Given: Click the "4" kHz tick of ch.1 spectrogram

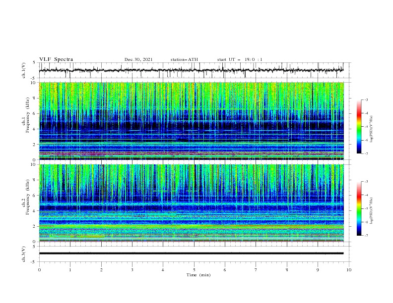Looking at the screenshot, I should point(35,129).
